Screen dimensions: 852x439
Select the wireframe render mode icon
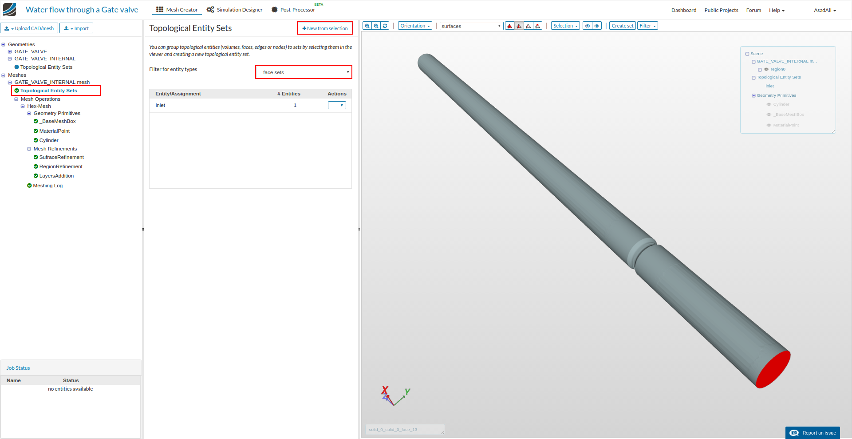tap(529, 26)
